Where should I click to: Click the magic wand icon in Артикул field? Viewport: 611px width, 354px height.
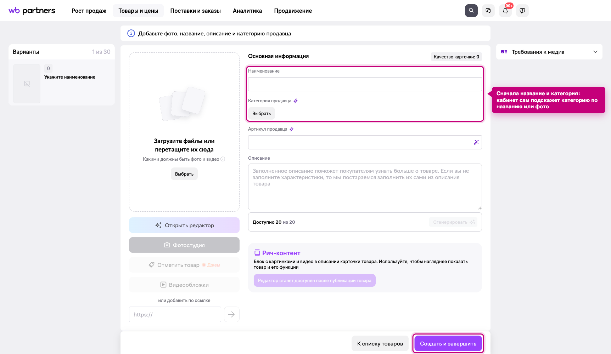click(476, 142)
